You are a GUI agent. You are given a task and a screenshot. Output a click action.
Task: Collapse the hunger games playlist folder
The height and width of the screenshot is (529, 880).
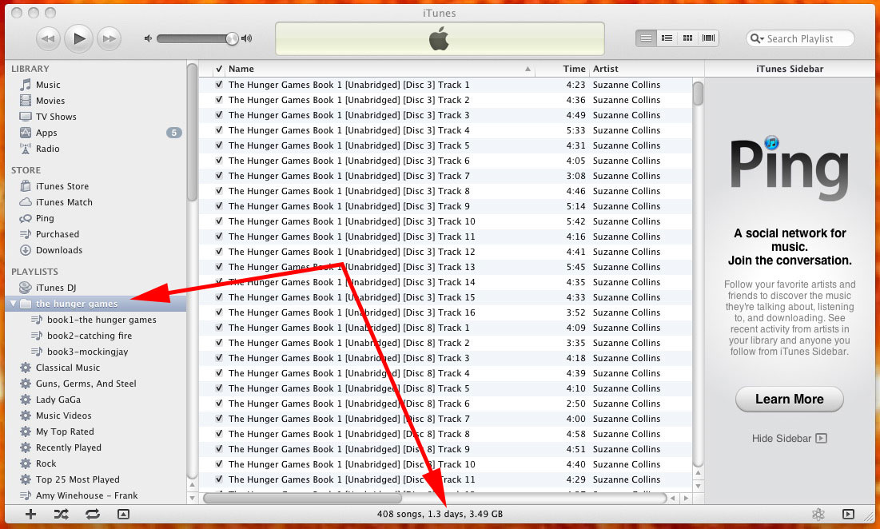(14, 304)
